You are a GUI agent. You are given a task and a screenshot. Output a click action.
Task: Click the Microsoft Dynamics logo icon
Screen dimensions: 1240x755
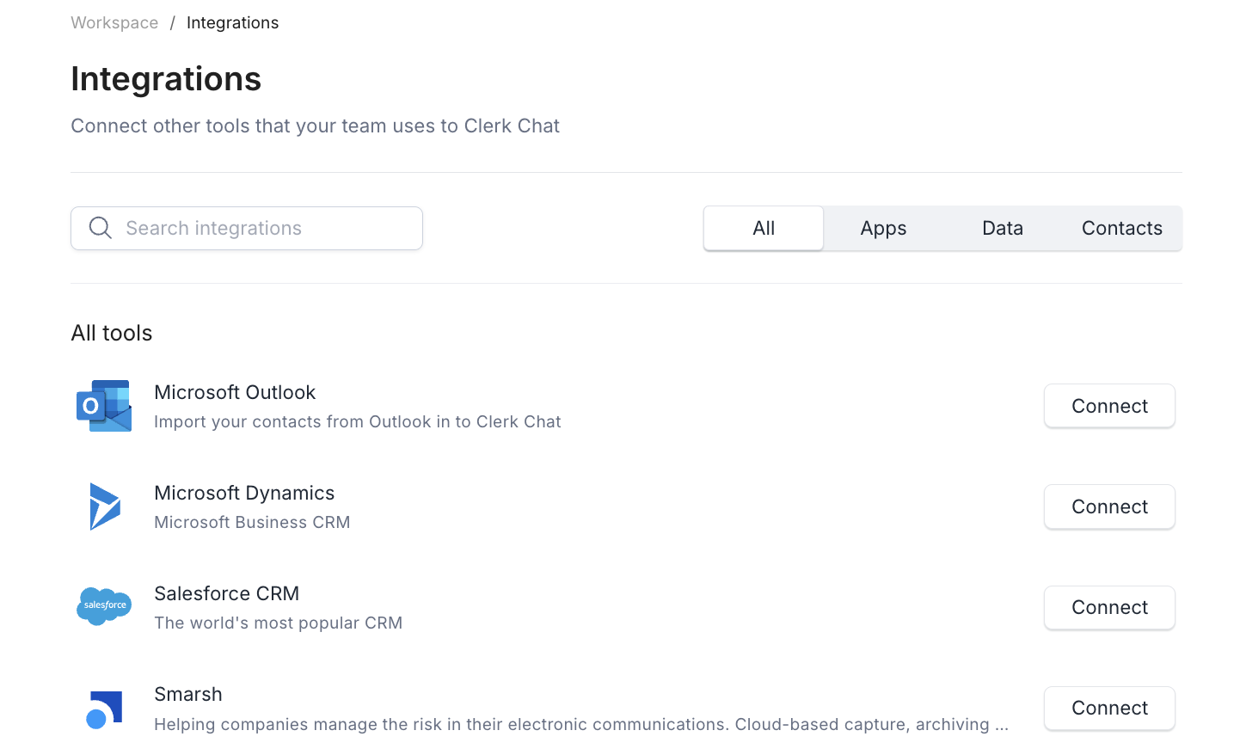click(105, 506)
